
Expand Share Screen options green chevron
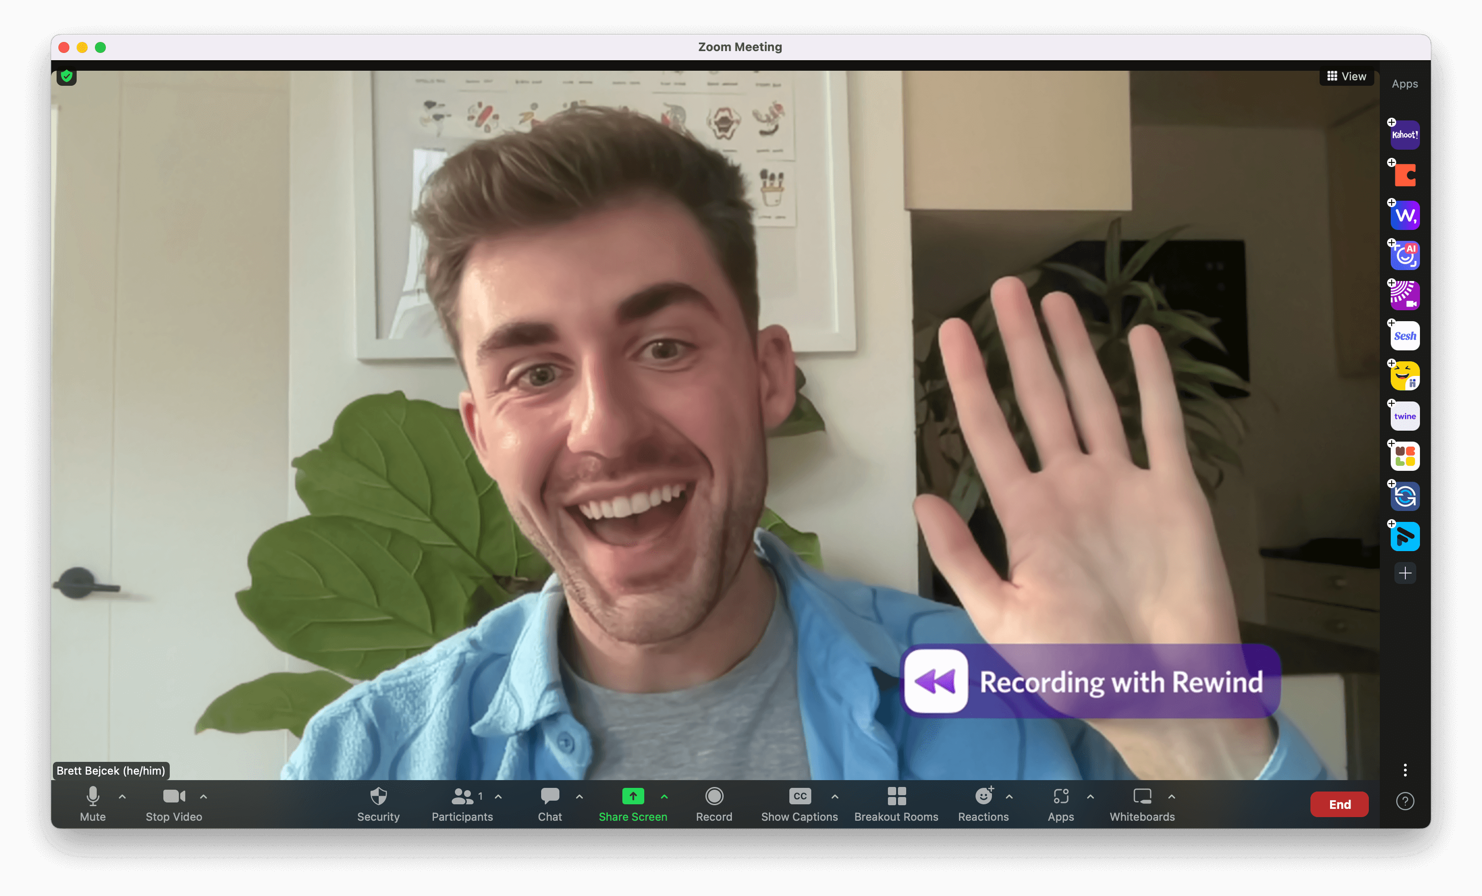pos(664,797)
